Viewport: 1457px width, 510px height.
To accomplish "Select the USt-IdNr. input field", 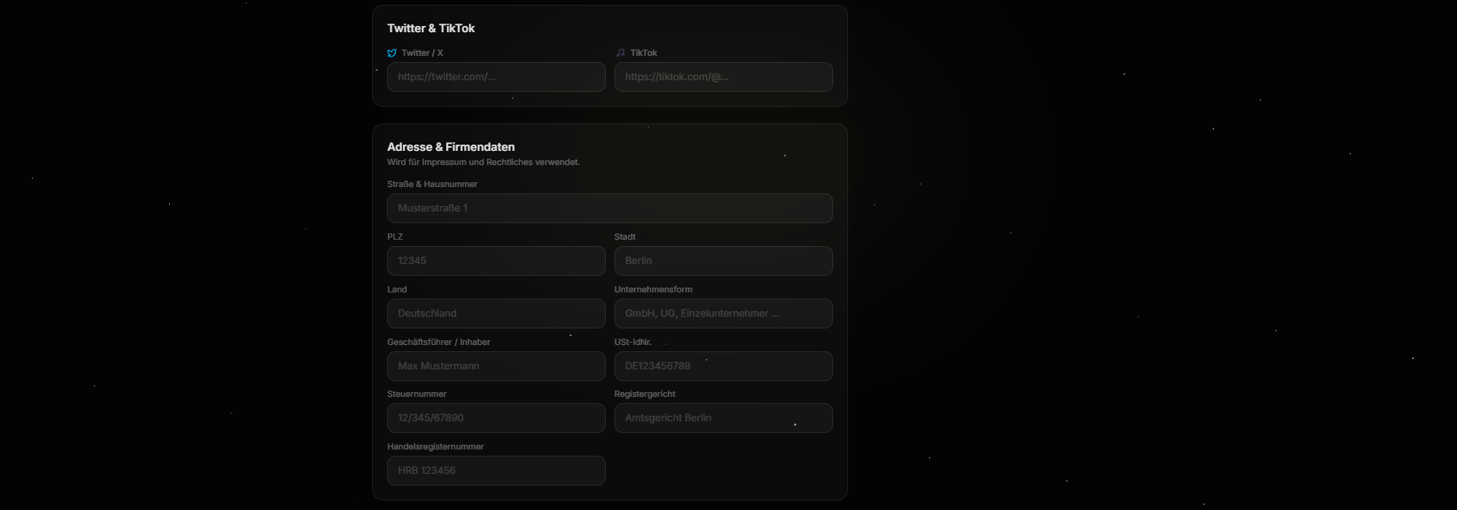I will click(724, 366).
